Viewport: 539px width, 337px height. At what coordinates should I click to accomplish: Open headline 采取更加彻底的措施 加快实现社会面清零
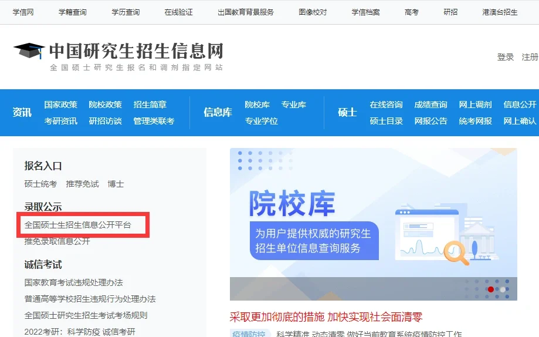[x=326, y=317]
